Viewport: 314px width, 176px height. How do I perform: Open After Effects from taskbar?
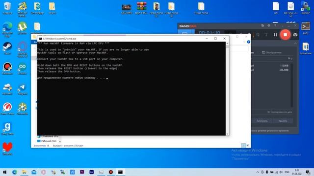click(x=92, y=172)
